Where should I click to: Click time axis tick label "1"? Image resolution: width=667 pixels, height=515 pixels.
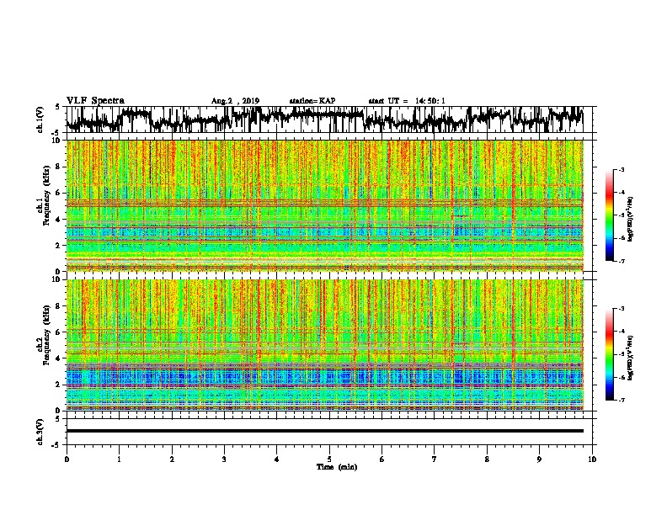[119, 459]
